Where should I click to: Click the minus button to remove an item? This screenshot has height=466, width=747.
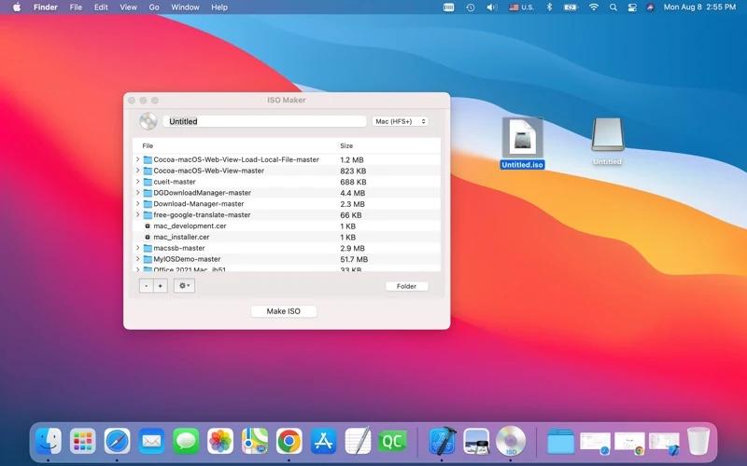click(x=147, y=286)
